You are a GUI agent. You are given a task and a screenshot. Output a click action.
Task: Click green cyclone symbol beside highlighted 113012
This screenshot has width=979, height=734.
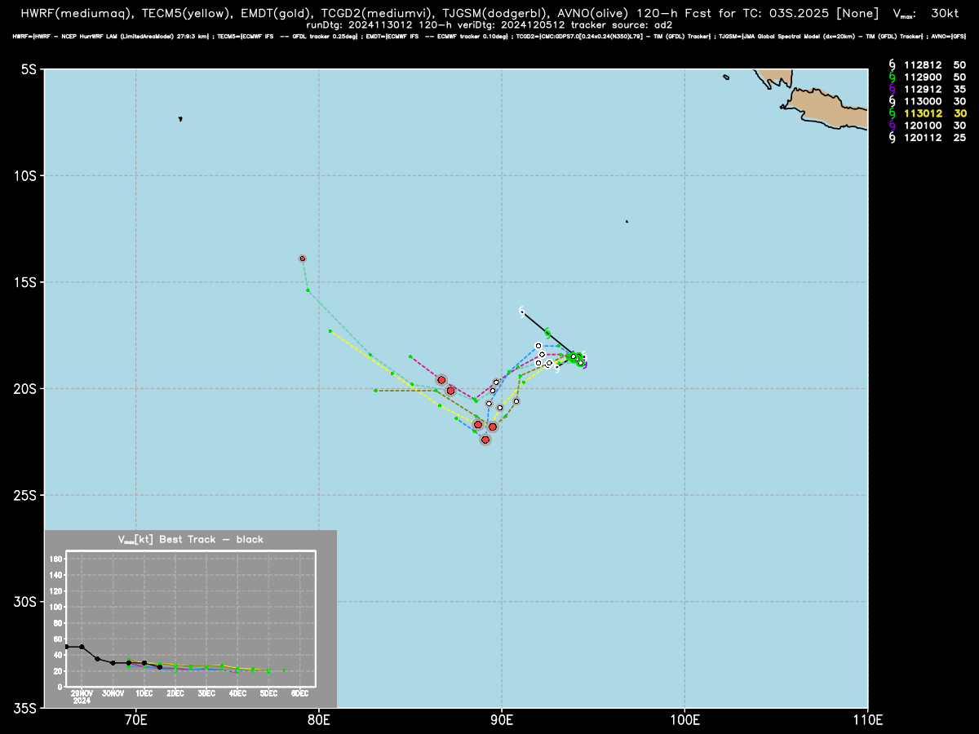tap(893, 113)
